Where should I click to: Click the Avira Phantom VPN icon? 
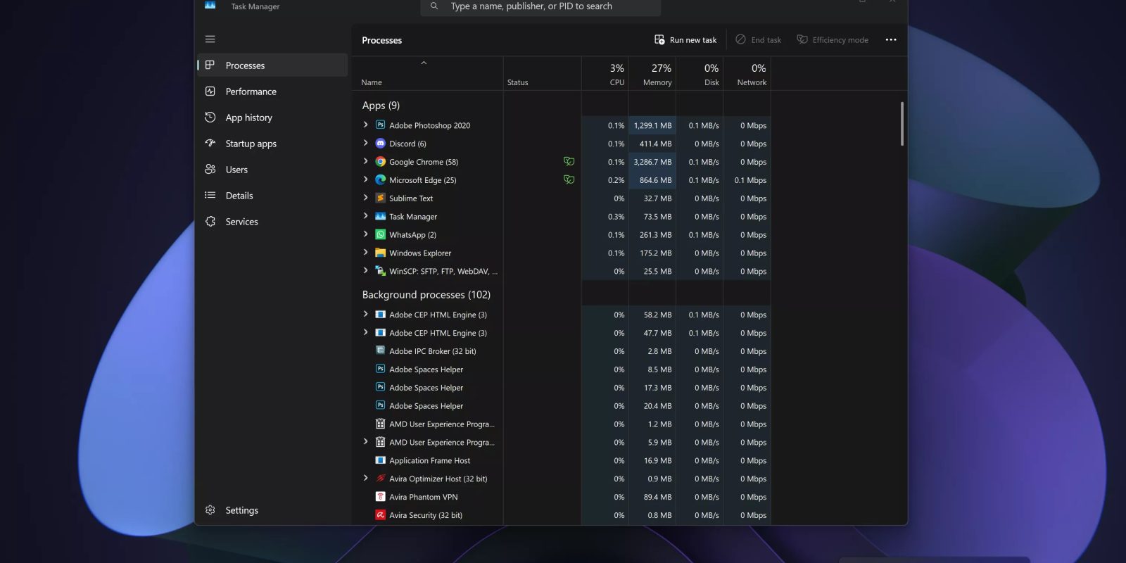point(380,497)
